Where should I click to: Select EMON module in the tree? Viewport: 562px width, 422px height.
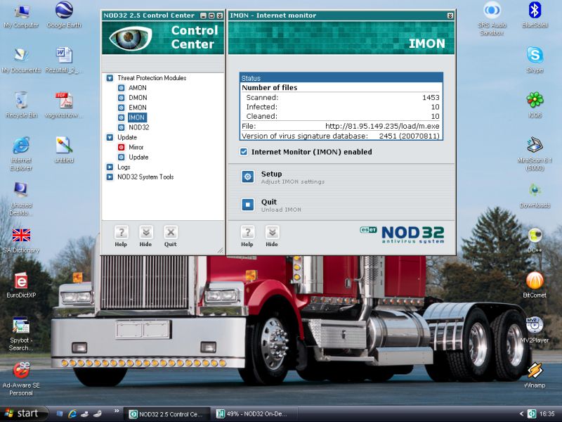[137, 108]
